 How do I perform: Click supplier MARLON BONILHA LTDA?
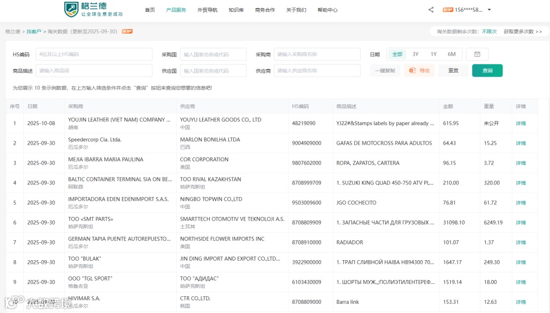(x=210, y=139)
